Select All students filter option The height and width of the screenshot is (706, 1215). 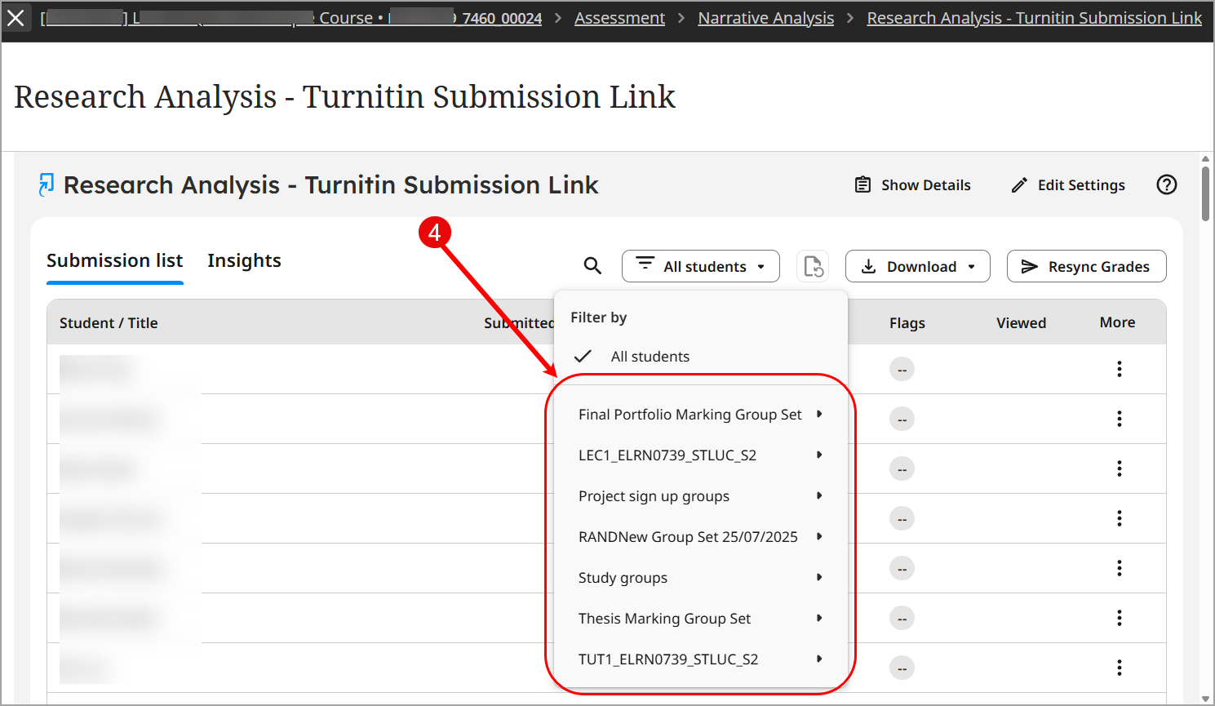click(x=700, y=357)
